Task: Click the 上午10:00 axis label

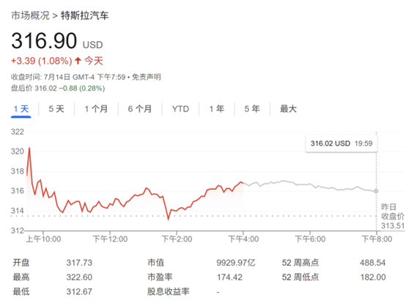Action: [43, 239]
